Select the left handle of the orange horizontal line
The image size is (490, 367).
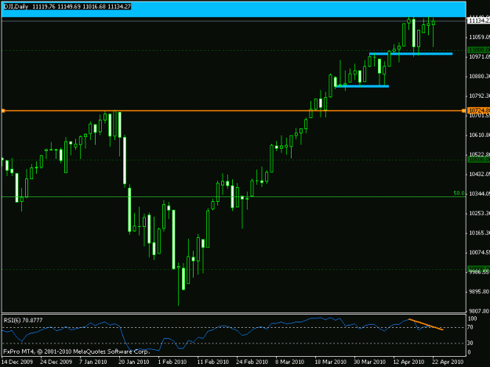pos(3,110)
